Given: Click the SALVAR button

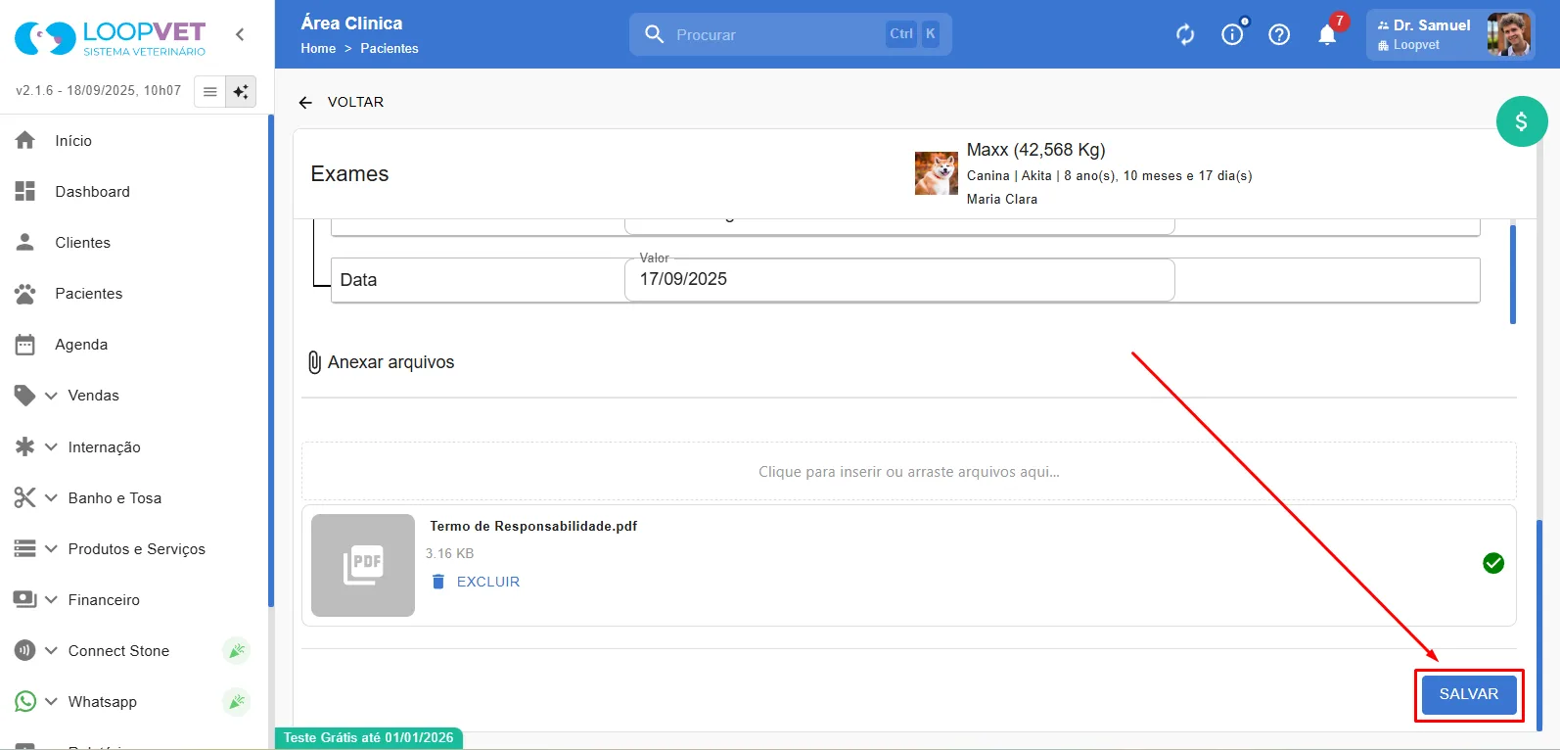Looking at the screenshot, I should pos(1468,694).
